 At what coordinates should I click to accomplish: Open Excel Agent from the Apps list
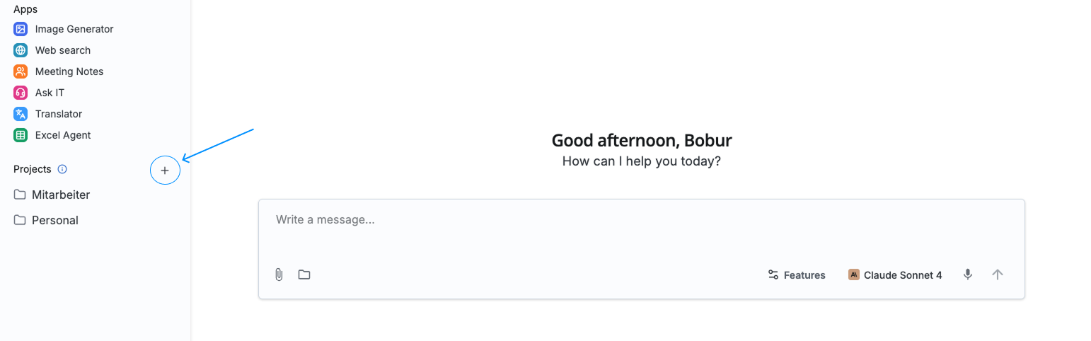pyautogui.click(x=63, y=135)
